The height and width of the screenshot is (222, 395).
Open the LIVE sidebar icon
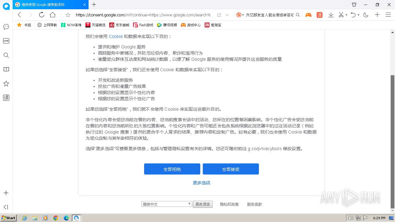pyautogui.click(x=6, y=41)
